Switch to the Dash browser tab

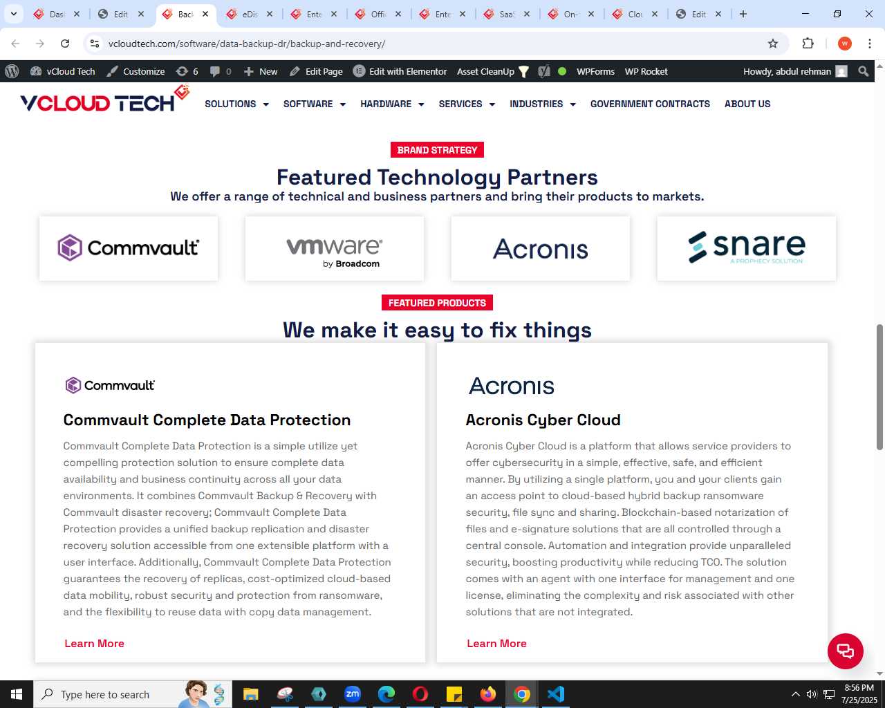[x=57, y=14]
